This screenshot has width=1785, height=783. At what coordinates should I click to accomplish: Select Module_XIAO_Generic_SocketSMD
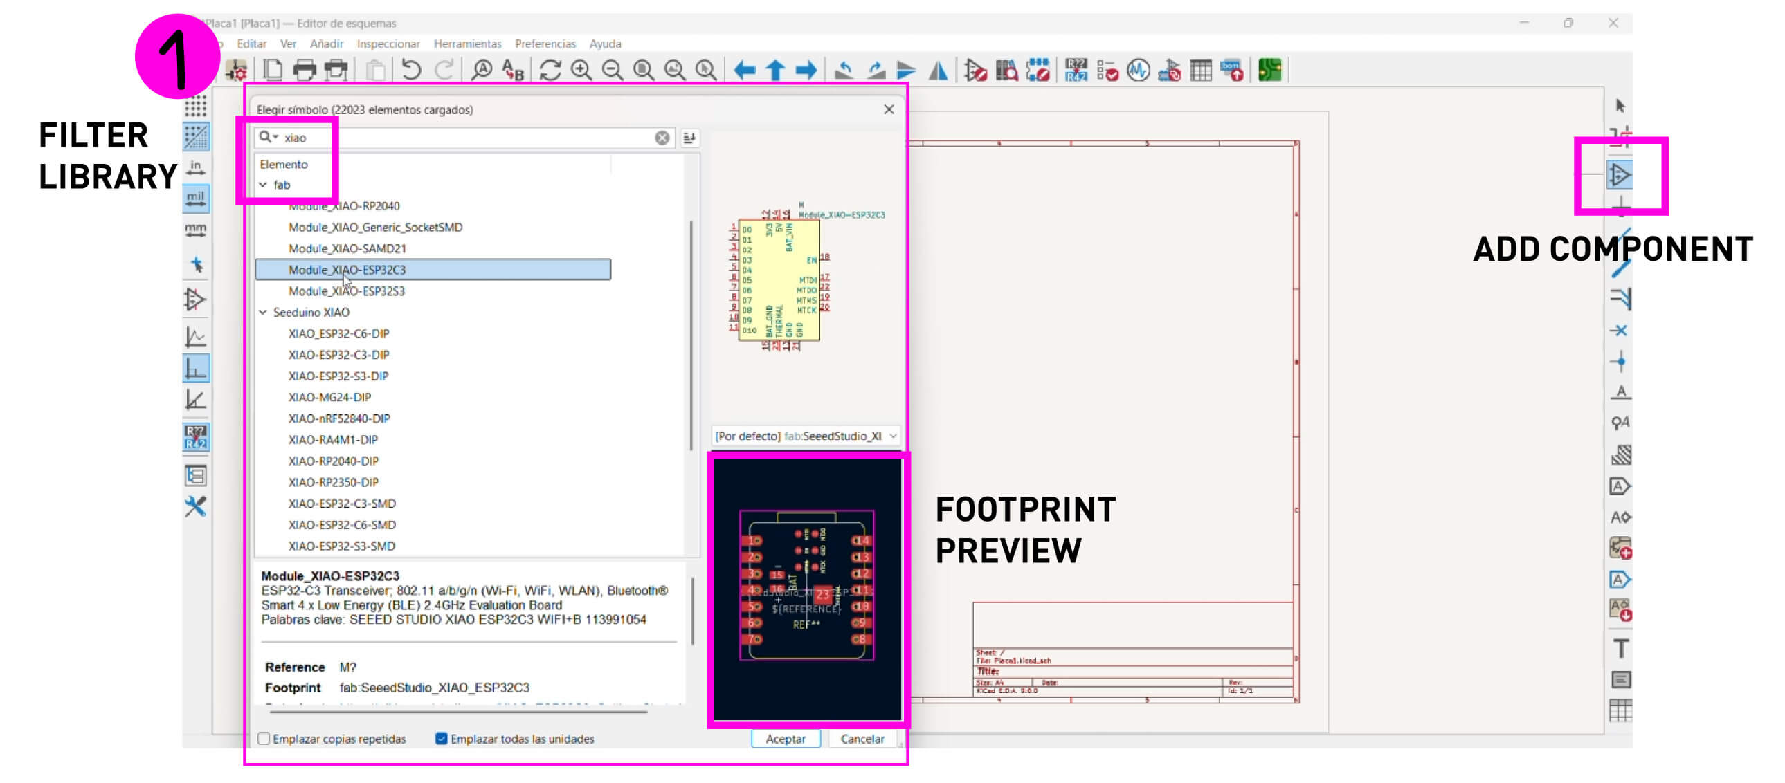coord(376,227)
